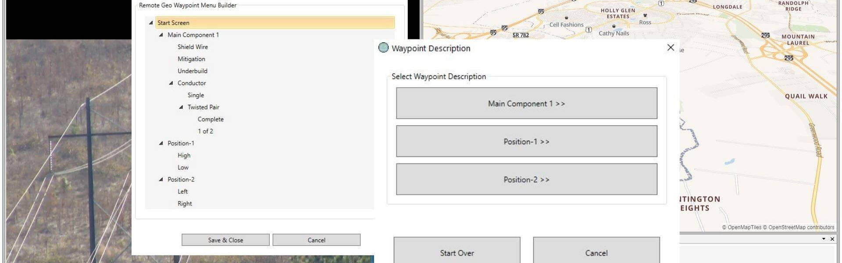Viewport: 842px width, 263px height.
Task: Click the MOUNTAIN LAUREL map label
Action: click(x=798, y=40)
